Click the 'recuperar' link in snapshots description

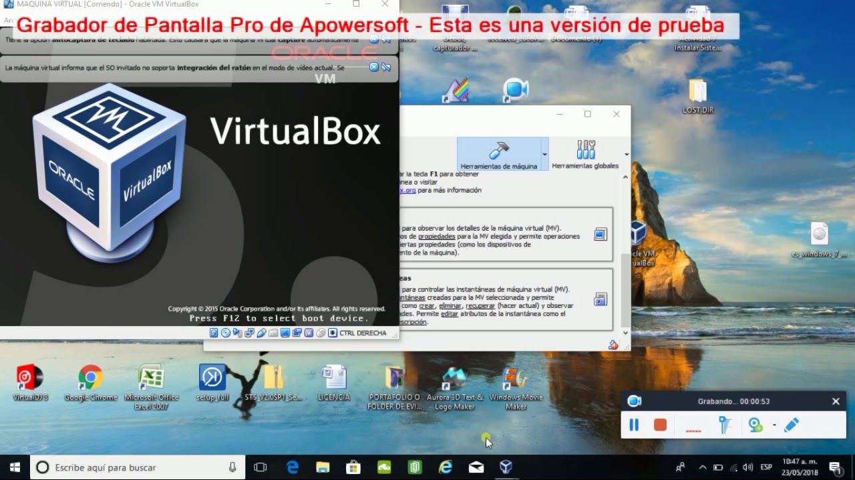480,306
